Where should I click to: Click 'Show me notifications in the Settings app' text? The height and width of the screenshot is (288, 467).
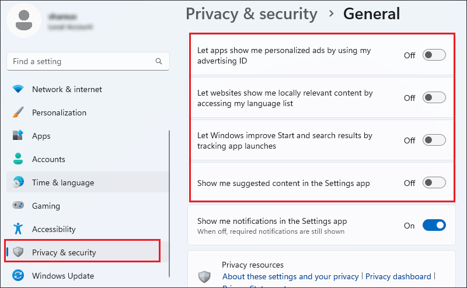pyautogui.click(x=272, y=221)
